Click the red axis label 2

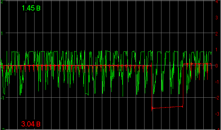(x=217, y=34)
